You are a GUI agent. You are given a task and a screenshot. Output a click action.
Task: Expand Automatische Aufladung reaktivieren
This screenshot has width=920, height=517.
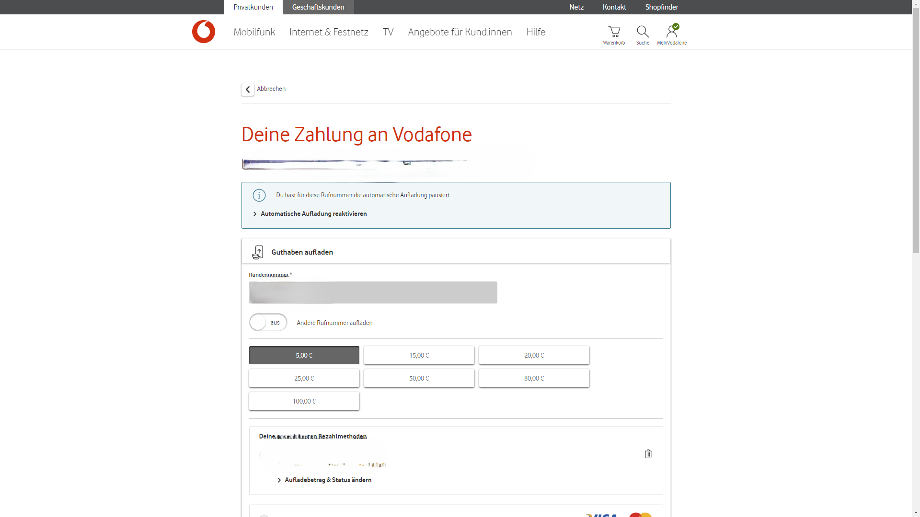point(313,214)
